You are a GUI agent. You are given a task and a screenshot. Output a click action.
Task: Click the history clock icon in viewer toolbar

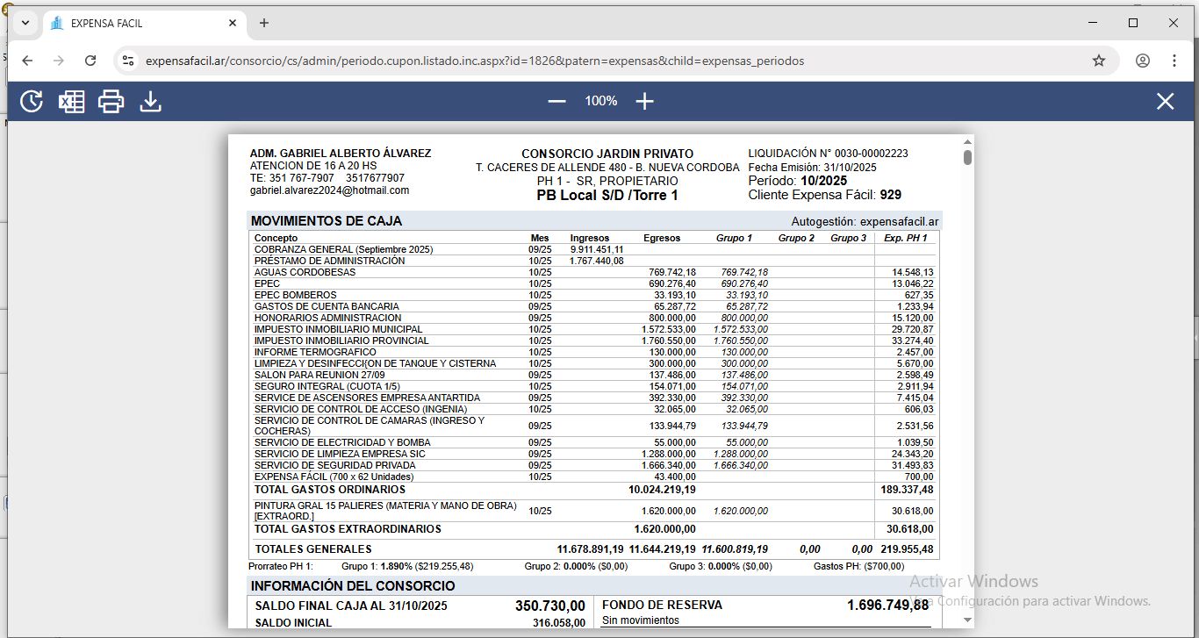[x=32, y=102]
